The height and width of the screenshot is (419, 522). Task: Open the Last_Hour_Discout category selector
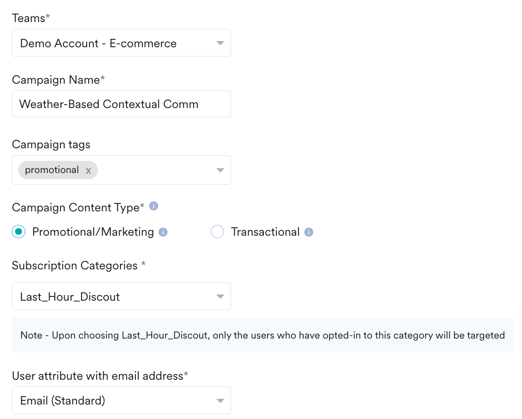click(x=121, y=296)
